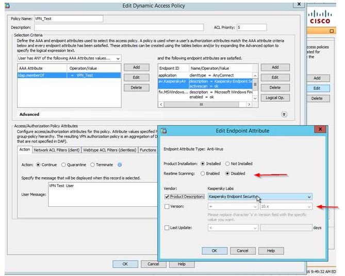Click the Logical Op. button
This screenshot has height=276, width=345.
point(275,98)
